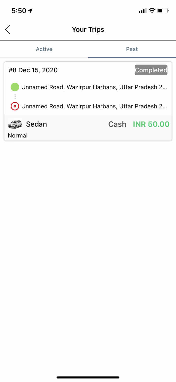Tap the destination address beside the red icon

94,106
